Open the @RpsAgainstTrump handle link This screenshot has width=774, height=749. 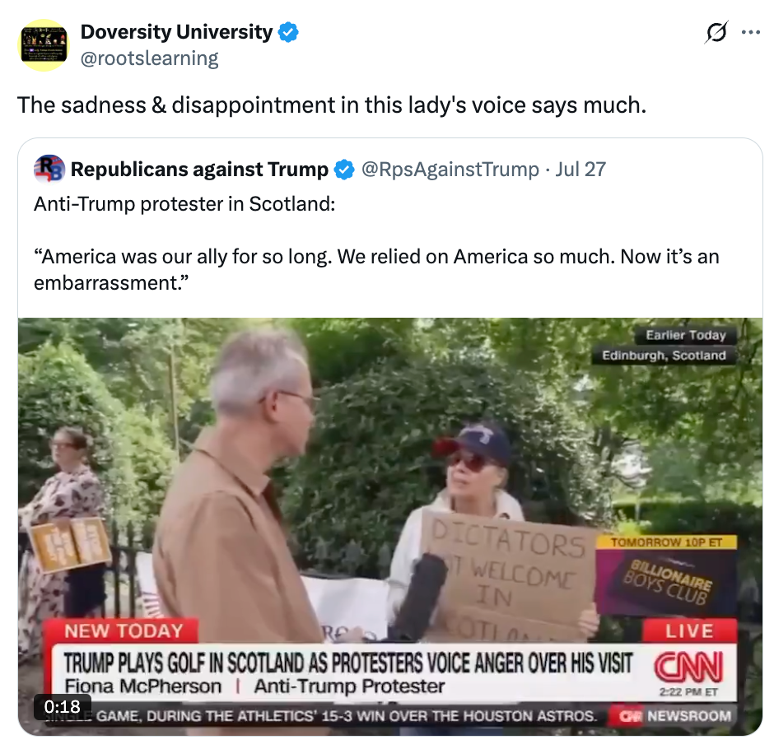pyautogui.click(x=450, y=170)
